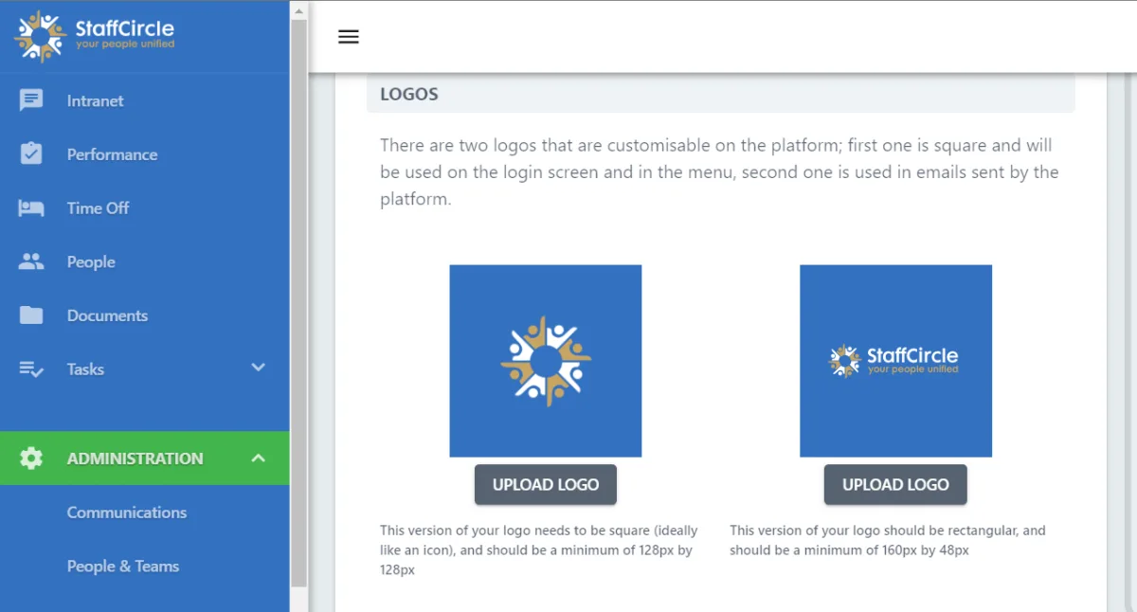Screen dimensions: 1137x612
Task: Go to the Performance section
Action: [x=144, y=154]
